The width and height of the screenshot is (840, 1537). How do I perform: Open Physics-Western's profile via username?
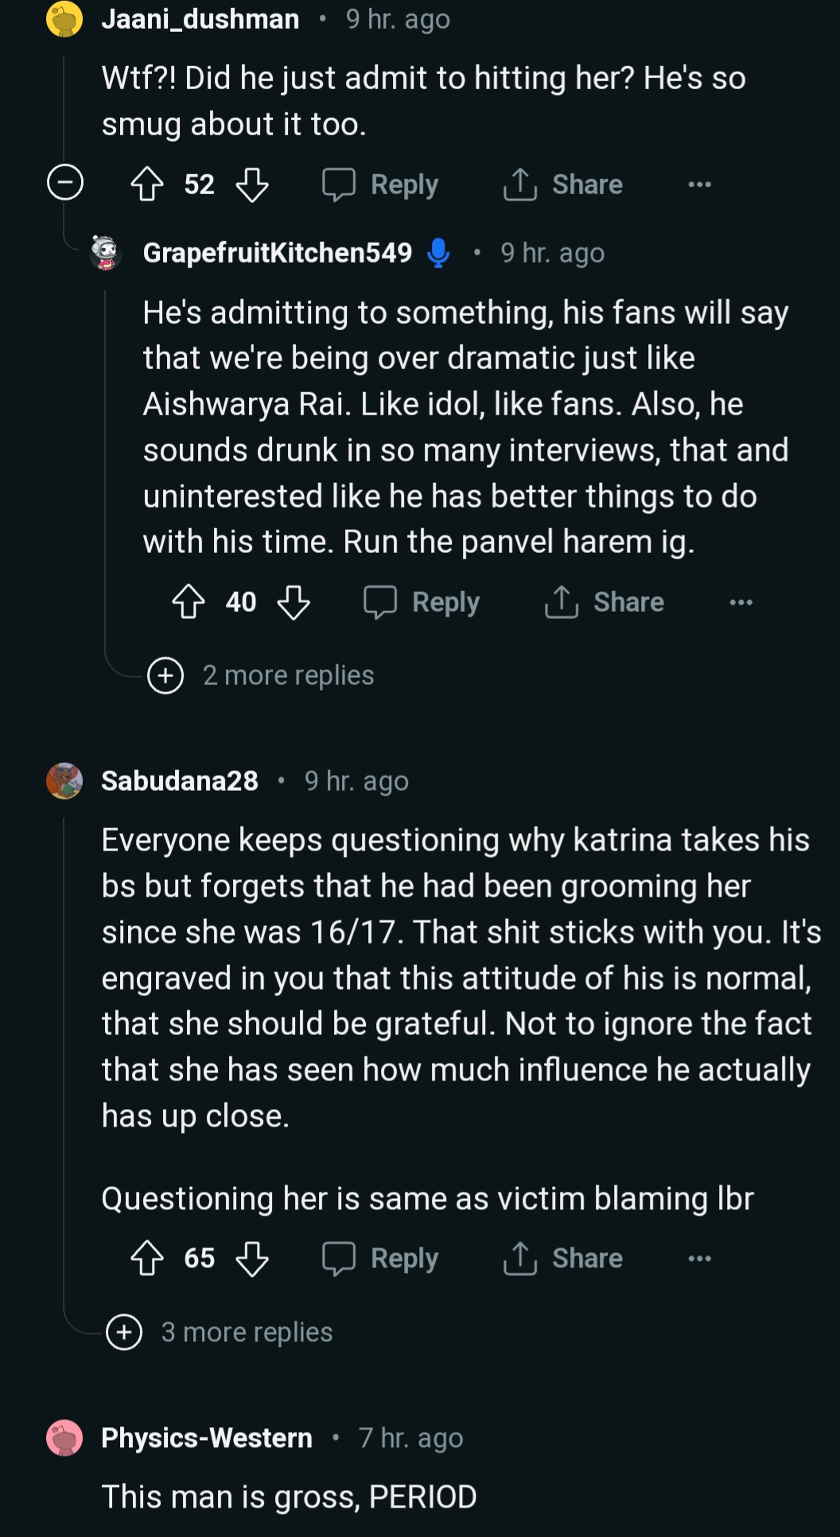[x=207, y=1438]
